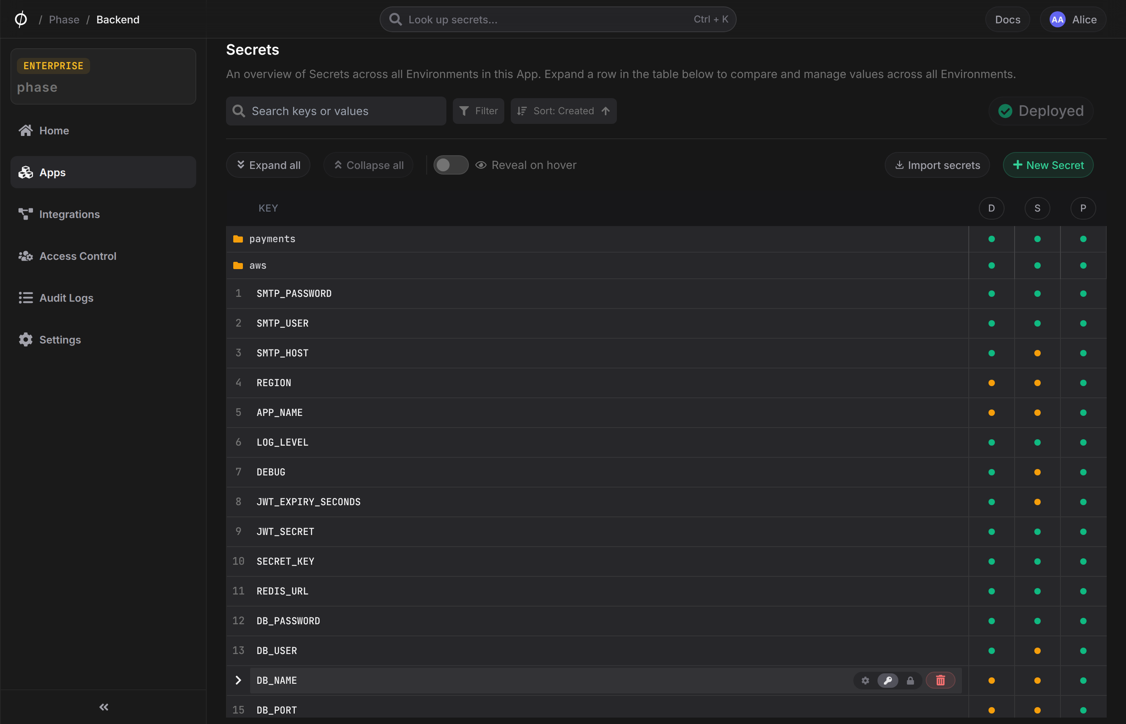Click the key icon on DB_NAME row
The image size is (1126, 724).
[x=888, y=680]
